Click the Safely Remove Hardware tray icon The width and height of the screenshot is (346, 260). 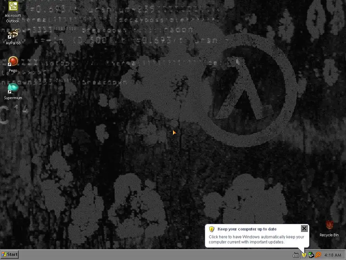(311, 255)
